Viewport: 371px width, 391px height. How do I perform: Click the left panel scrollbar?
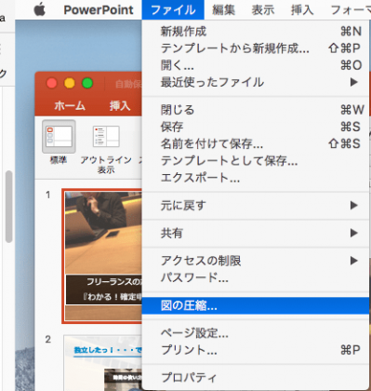point(9,207)
